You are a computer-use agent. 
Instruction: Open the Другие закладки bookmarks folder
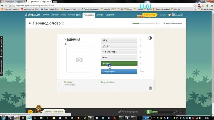(205, 9)
